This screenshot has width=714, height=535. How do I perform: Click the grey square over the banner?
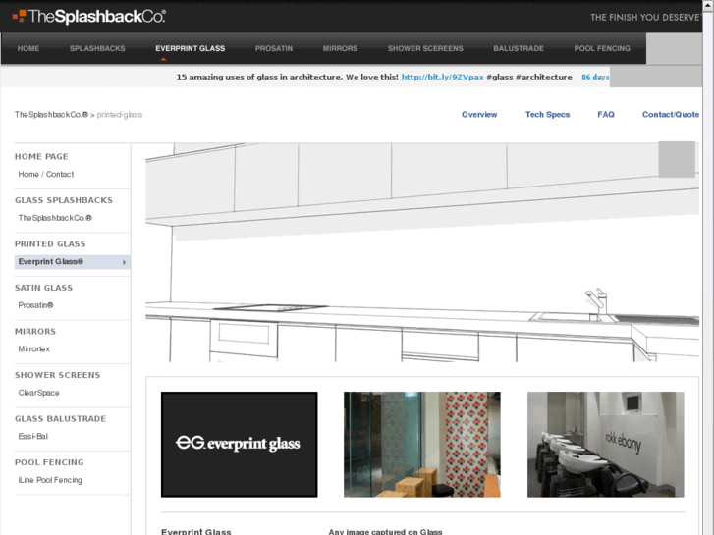point(676,159)
